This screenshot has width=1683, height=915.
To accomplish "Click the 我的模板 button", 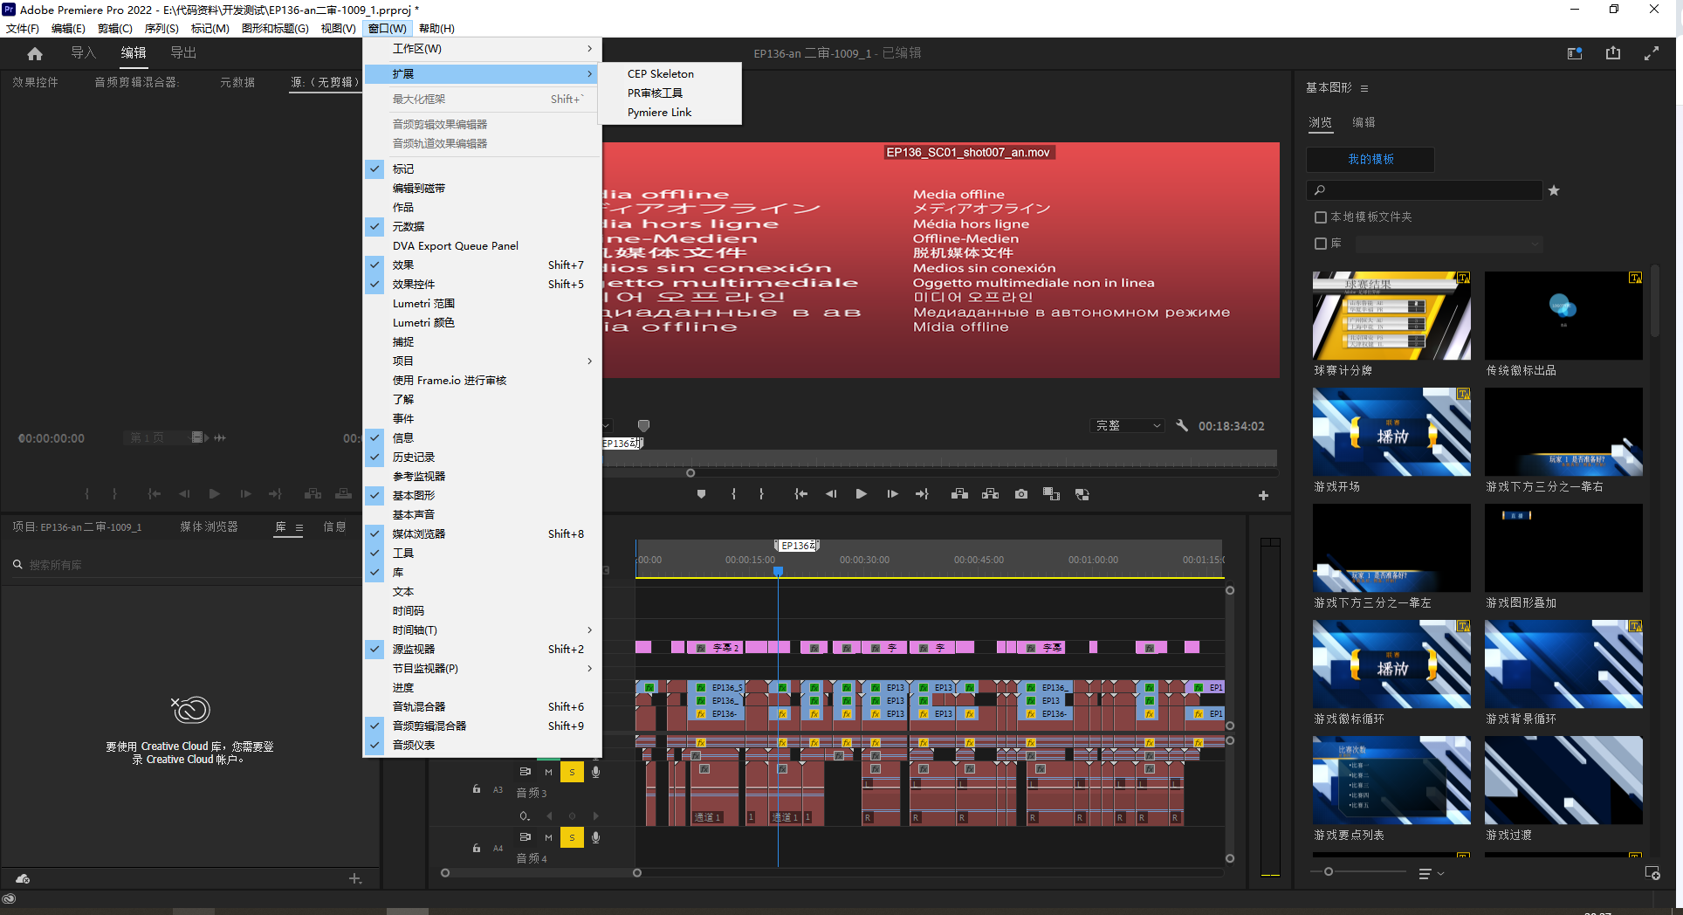I will click(1370, 160).
